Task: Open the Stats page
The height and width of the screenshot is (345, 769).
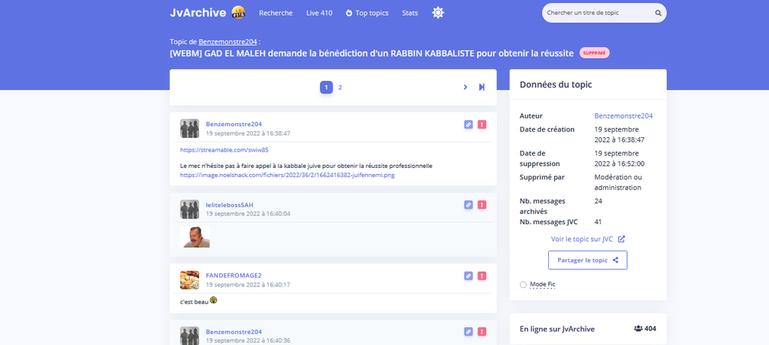Action: click(x=410, y=13)
